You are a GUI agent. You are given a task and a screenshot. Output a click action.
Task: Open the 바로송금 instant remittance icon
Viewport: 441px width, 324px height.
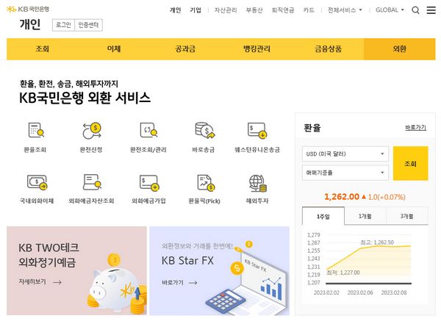204,130
